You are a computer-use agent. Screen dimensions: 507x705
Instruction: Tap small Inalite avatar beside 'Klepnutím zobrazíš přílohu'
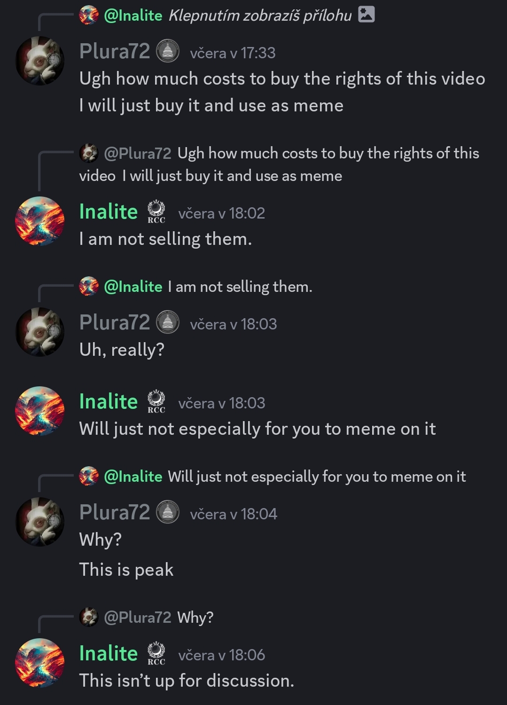[x=89, y=16]
